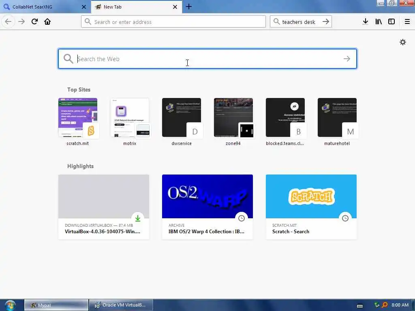
Task: Focus the teachers desk search field
Action: (x=301, y=22)
